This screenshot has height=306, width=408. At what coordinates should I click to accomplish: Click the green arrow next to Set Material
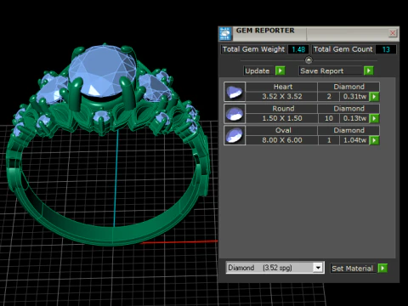tap(382, 268)
